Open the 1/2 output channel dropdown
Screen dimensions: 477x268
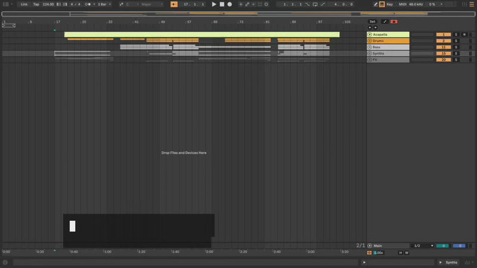[423, 245]
